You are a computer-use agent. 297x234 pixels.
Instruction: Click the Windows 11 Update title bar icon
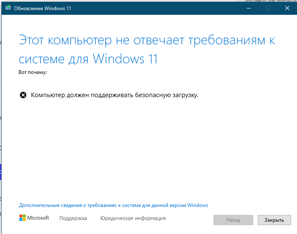tap(8, 8)
